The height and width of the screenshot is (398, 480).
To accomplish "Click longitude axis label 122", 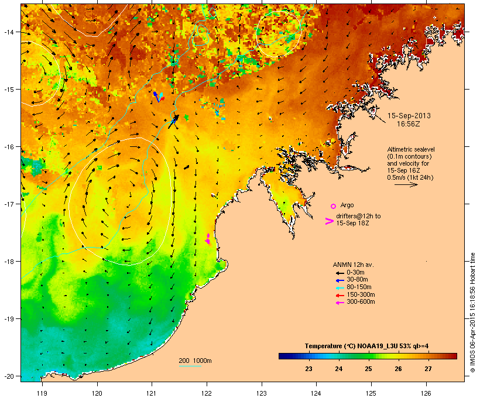I will tap(207, 393).
